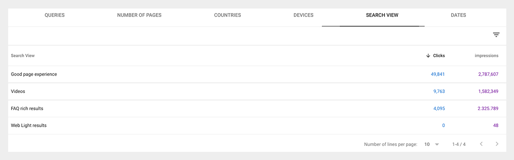
Task: Select the Good page experience row
Action: 257,74
